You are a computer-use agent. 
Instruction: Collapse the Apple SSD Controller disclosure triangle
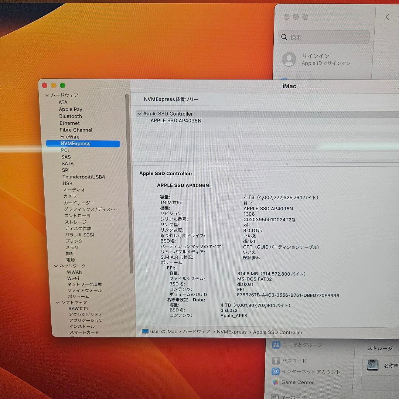139,114
